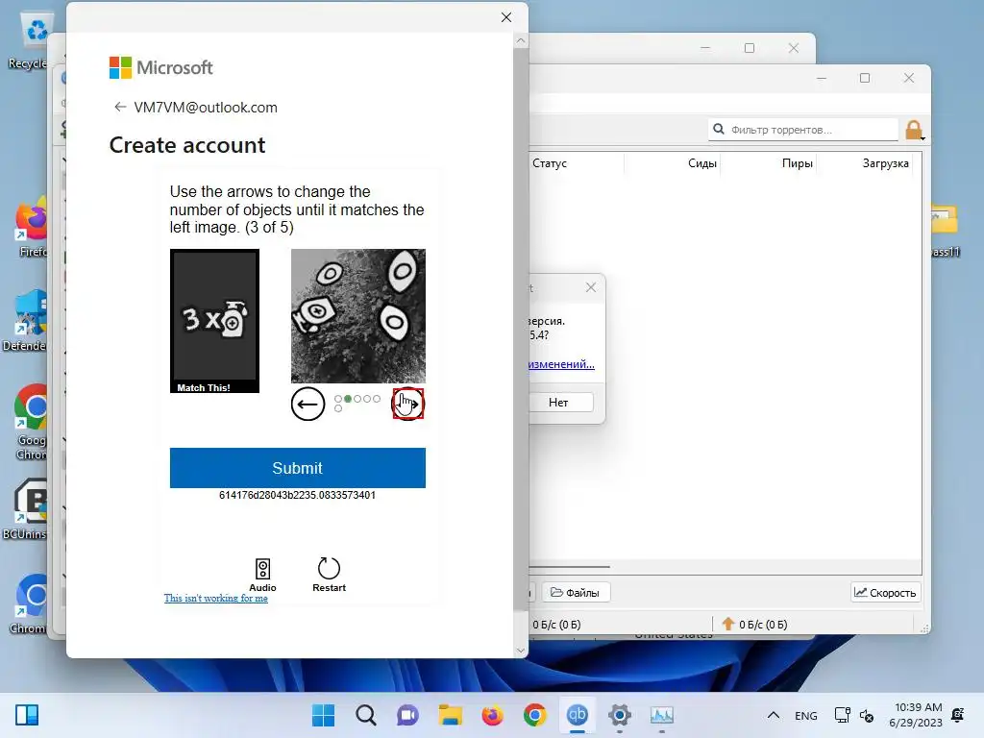
Task: Focus the torrent filter search field
Action: click(803, 130)
